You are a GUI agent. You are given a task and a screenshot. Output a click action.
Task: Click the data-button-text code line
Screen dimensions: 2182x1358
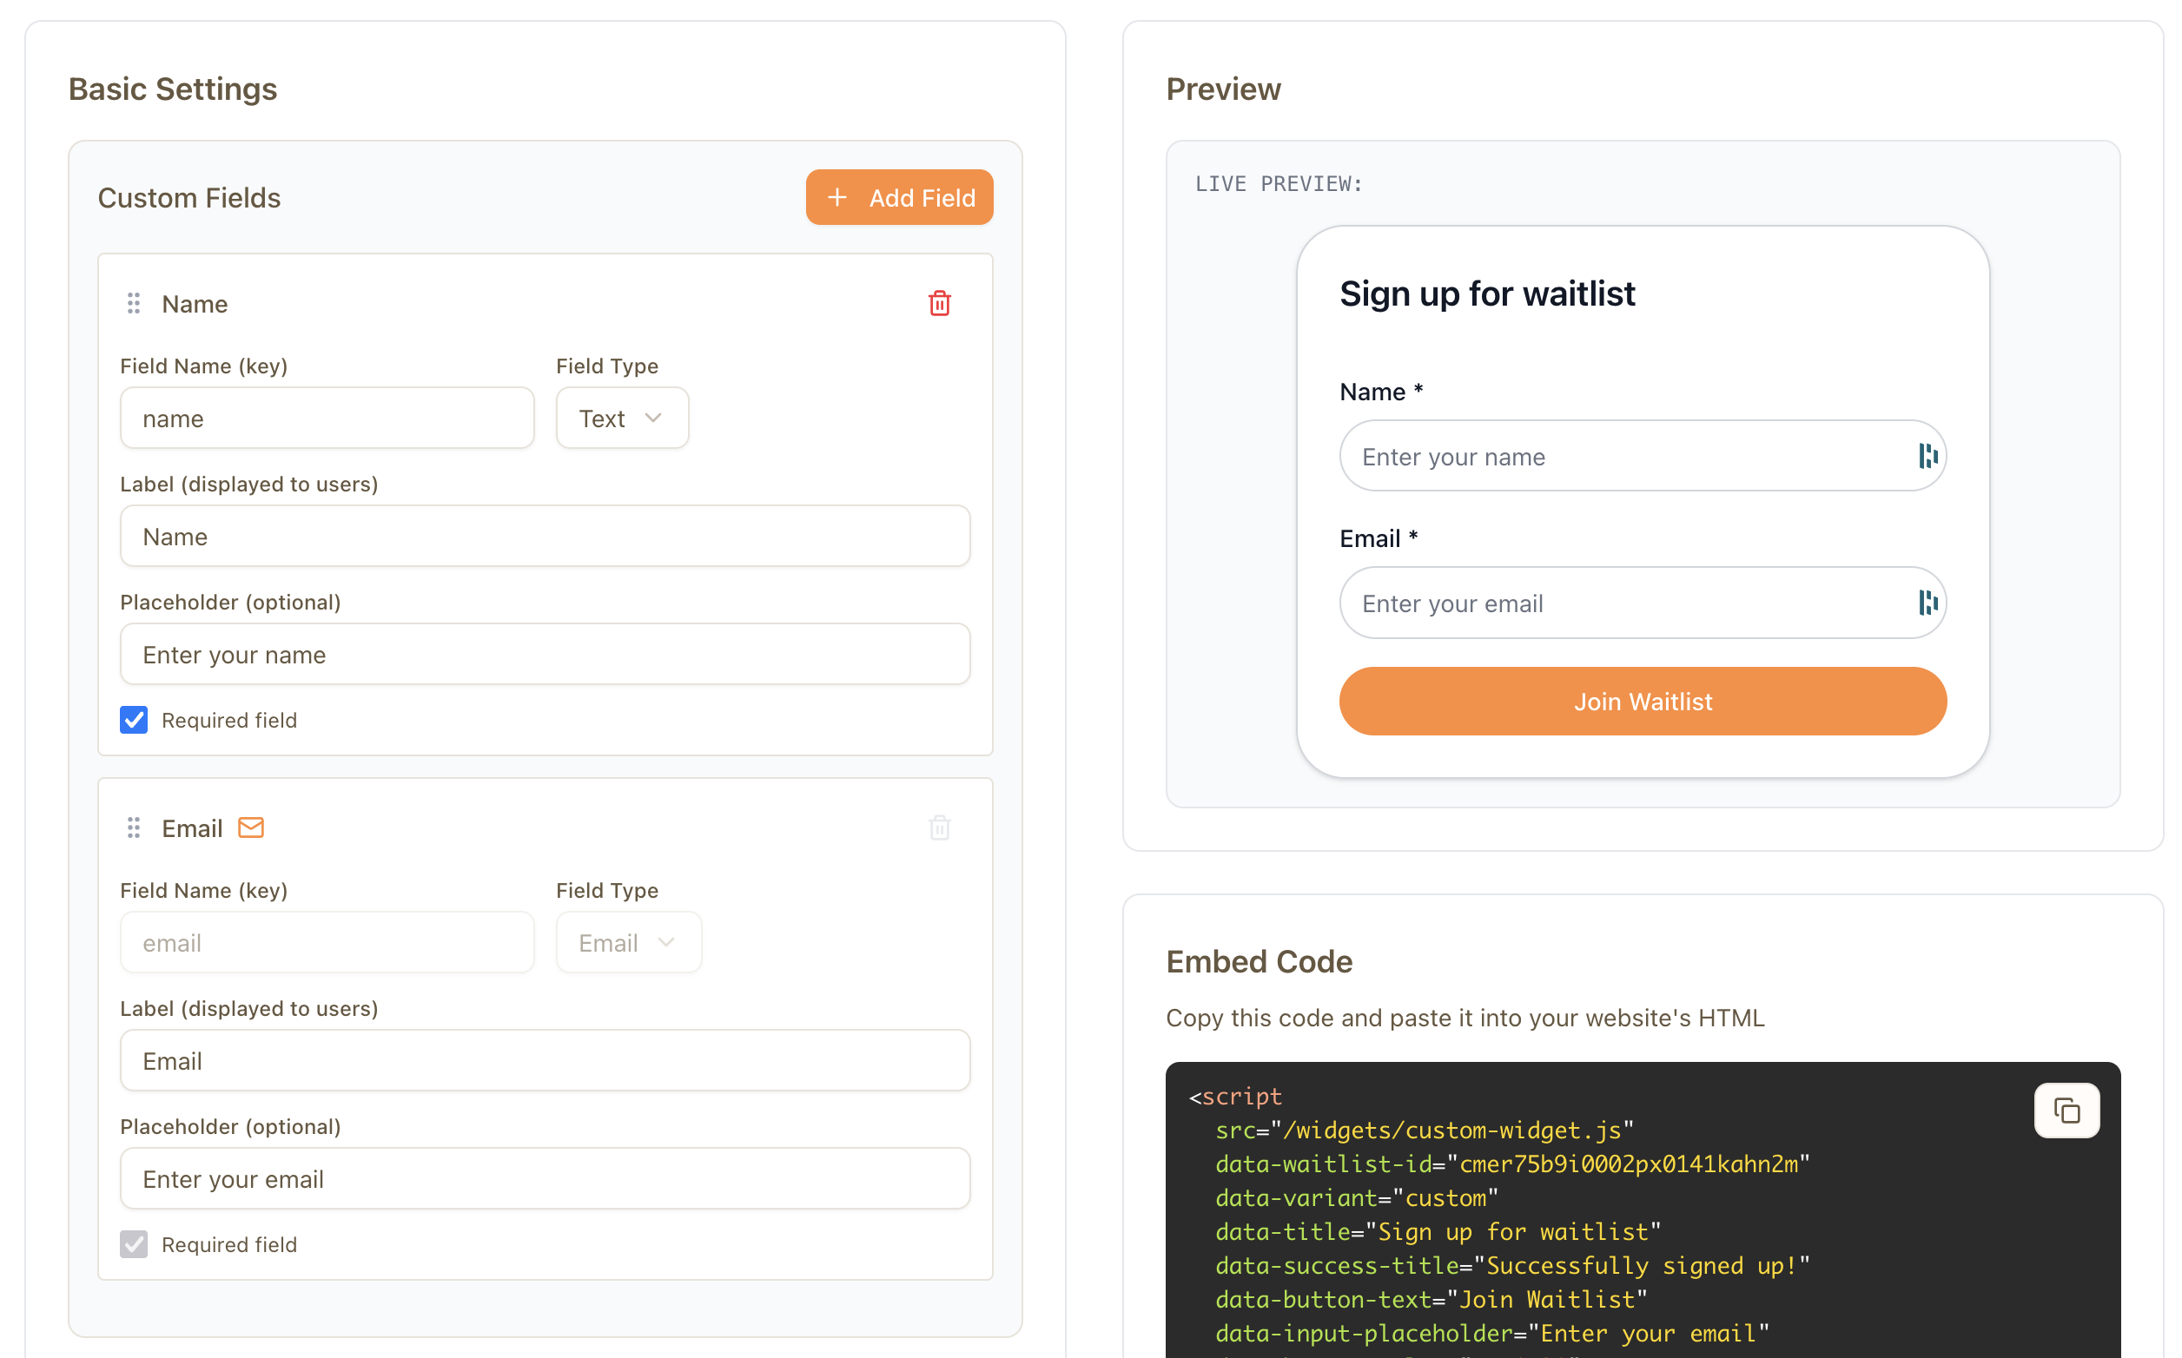click(x=1431, y=1300)
